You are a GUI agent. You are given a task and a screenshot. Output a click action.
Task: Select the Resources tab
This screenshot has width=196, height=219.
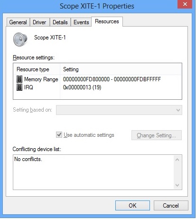(107, 21)
